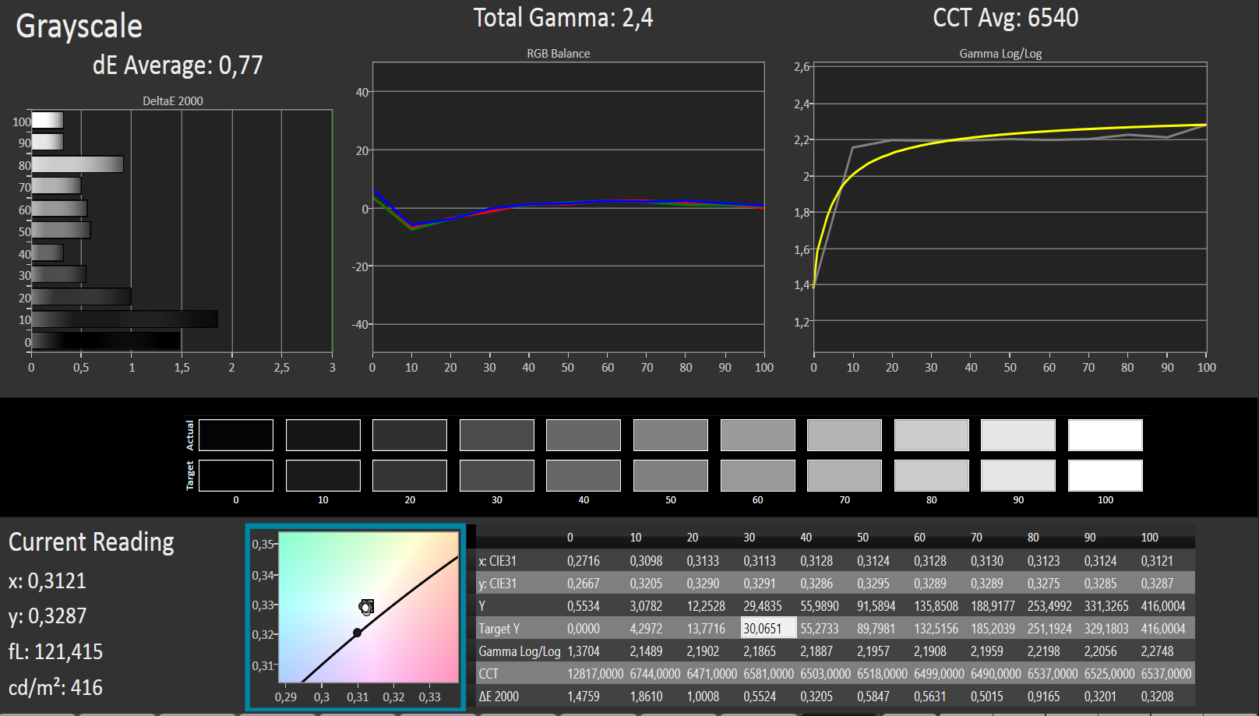Click the highlighted Target Y field 30,0651

(768, 628)
